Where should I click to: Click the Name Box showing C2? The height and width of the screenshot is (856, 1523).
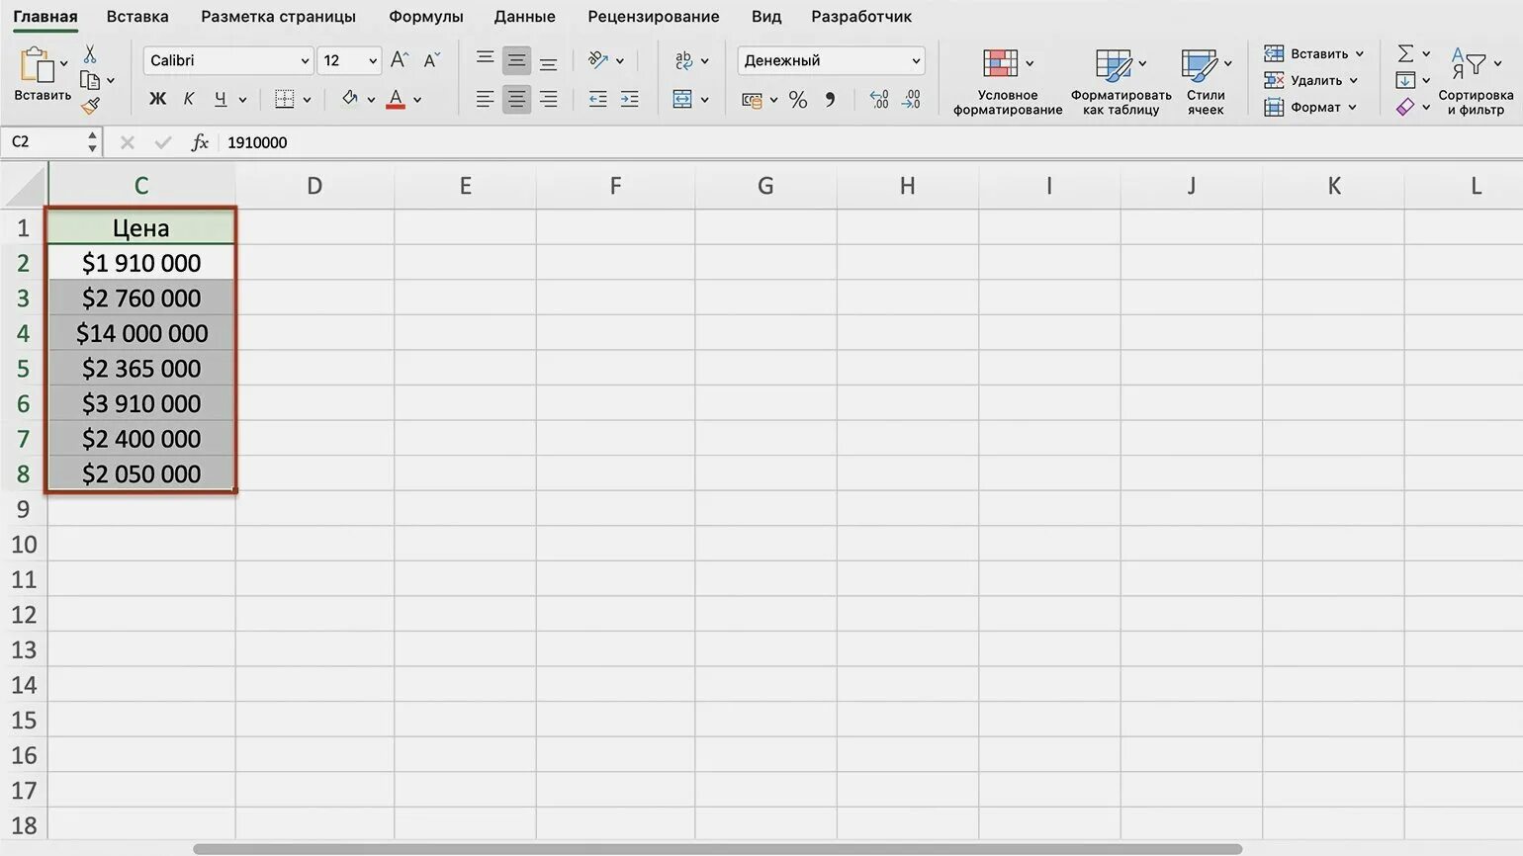pyautogui.click(x=51, y=142)
